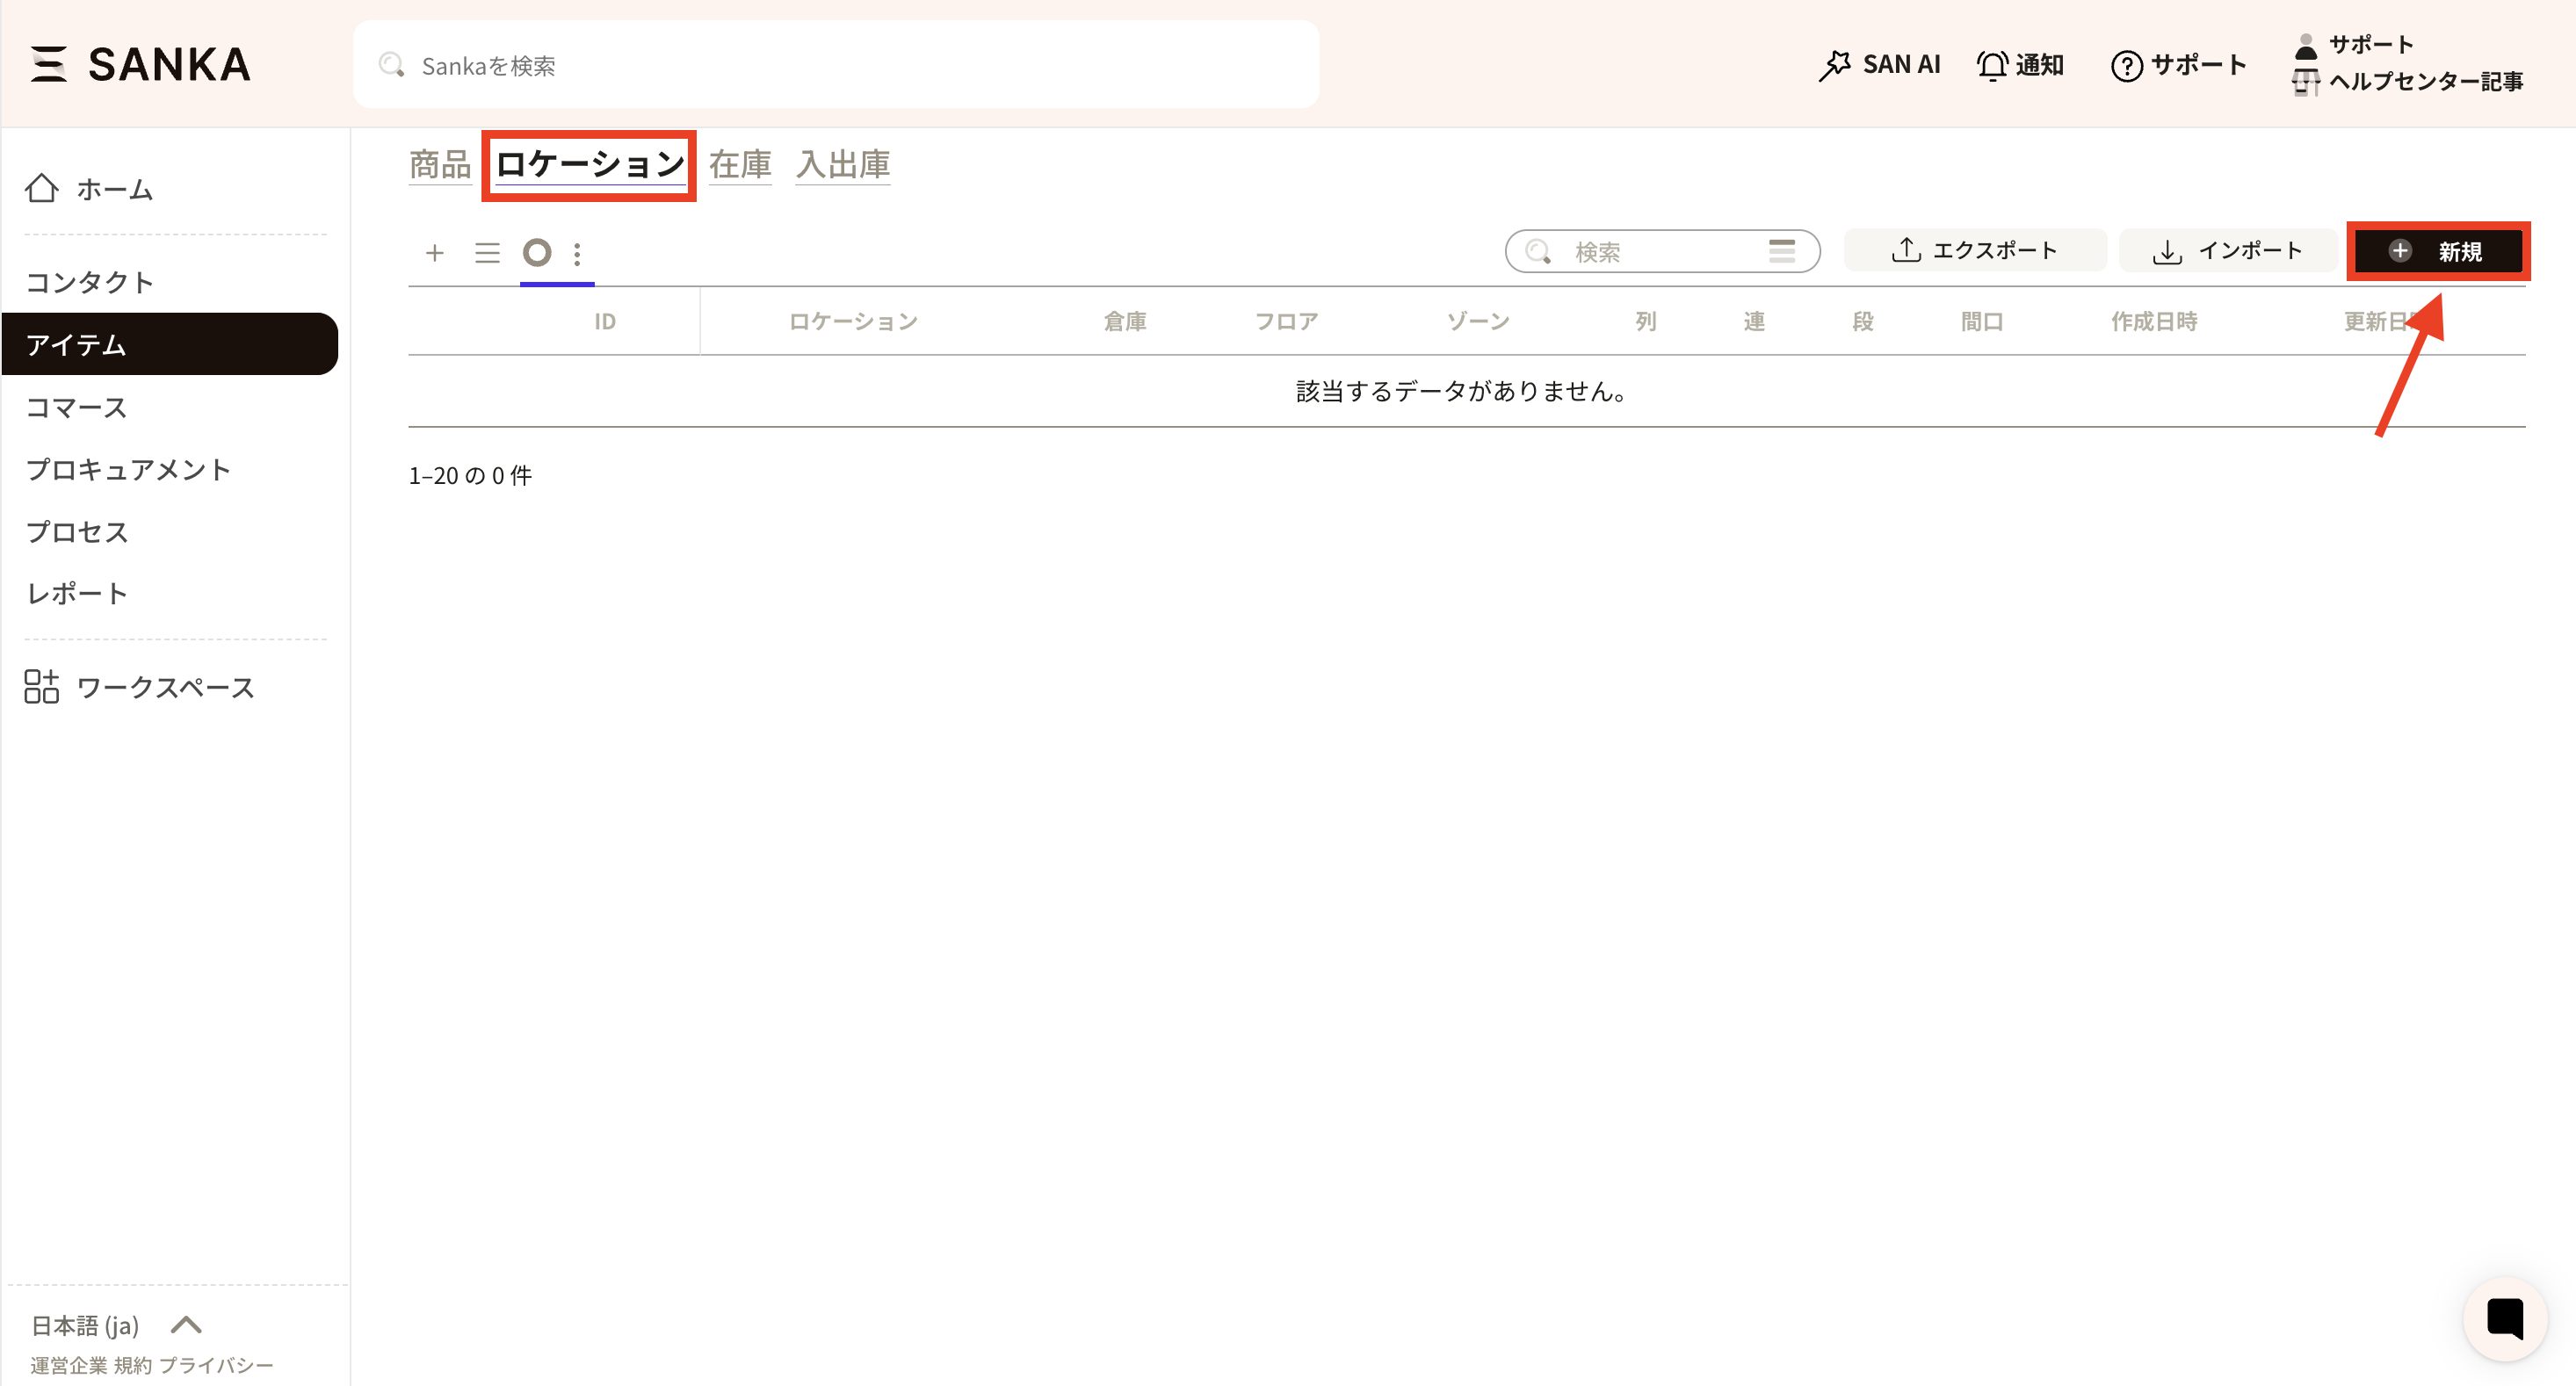Open the three-dot view options menu
The height and width of the screenshot is (1386, 2576).
pos(577,253)
